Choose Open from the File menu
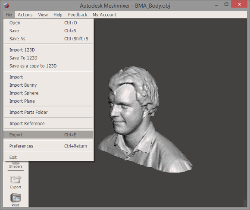 point(48,23)
